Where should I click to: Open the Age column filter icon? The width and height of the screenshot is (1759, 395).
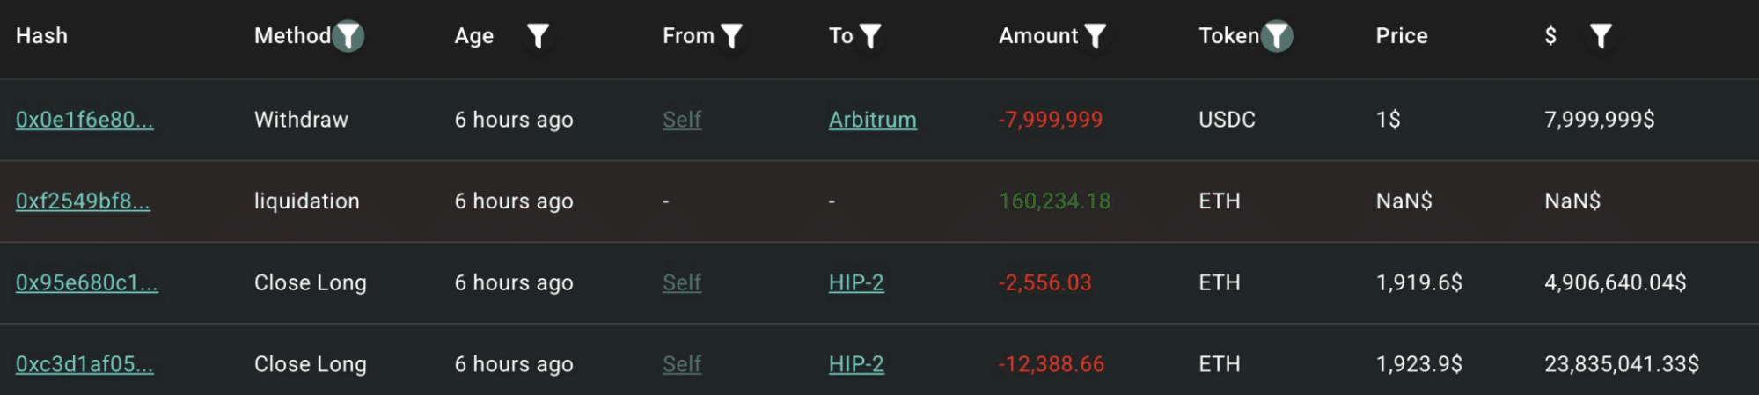pos(538,36)
